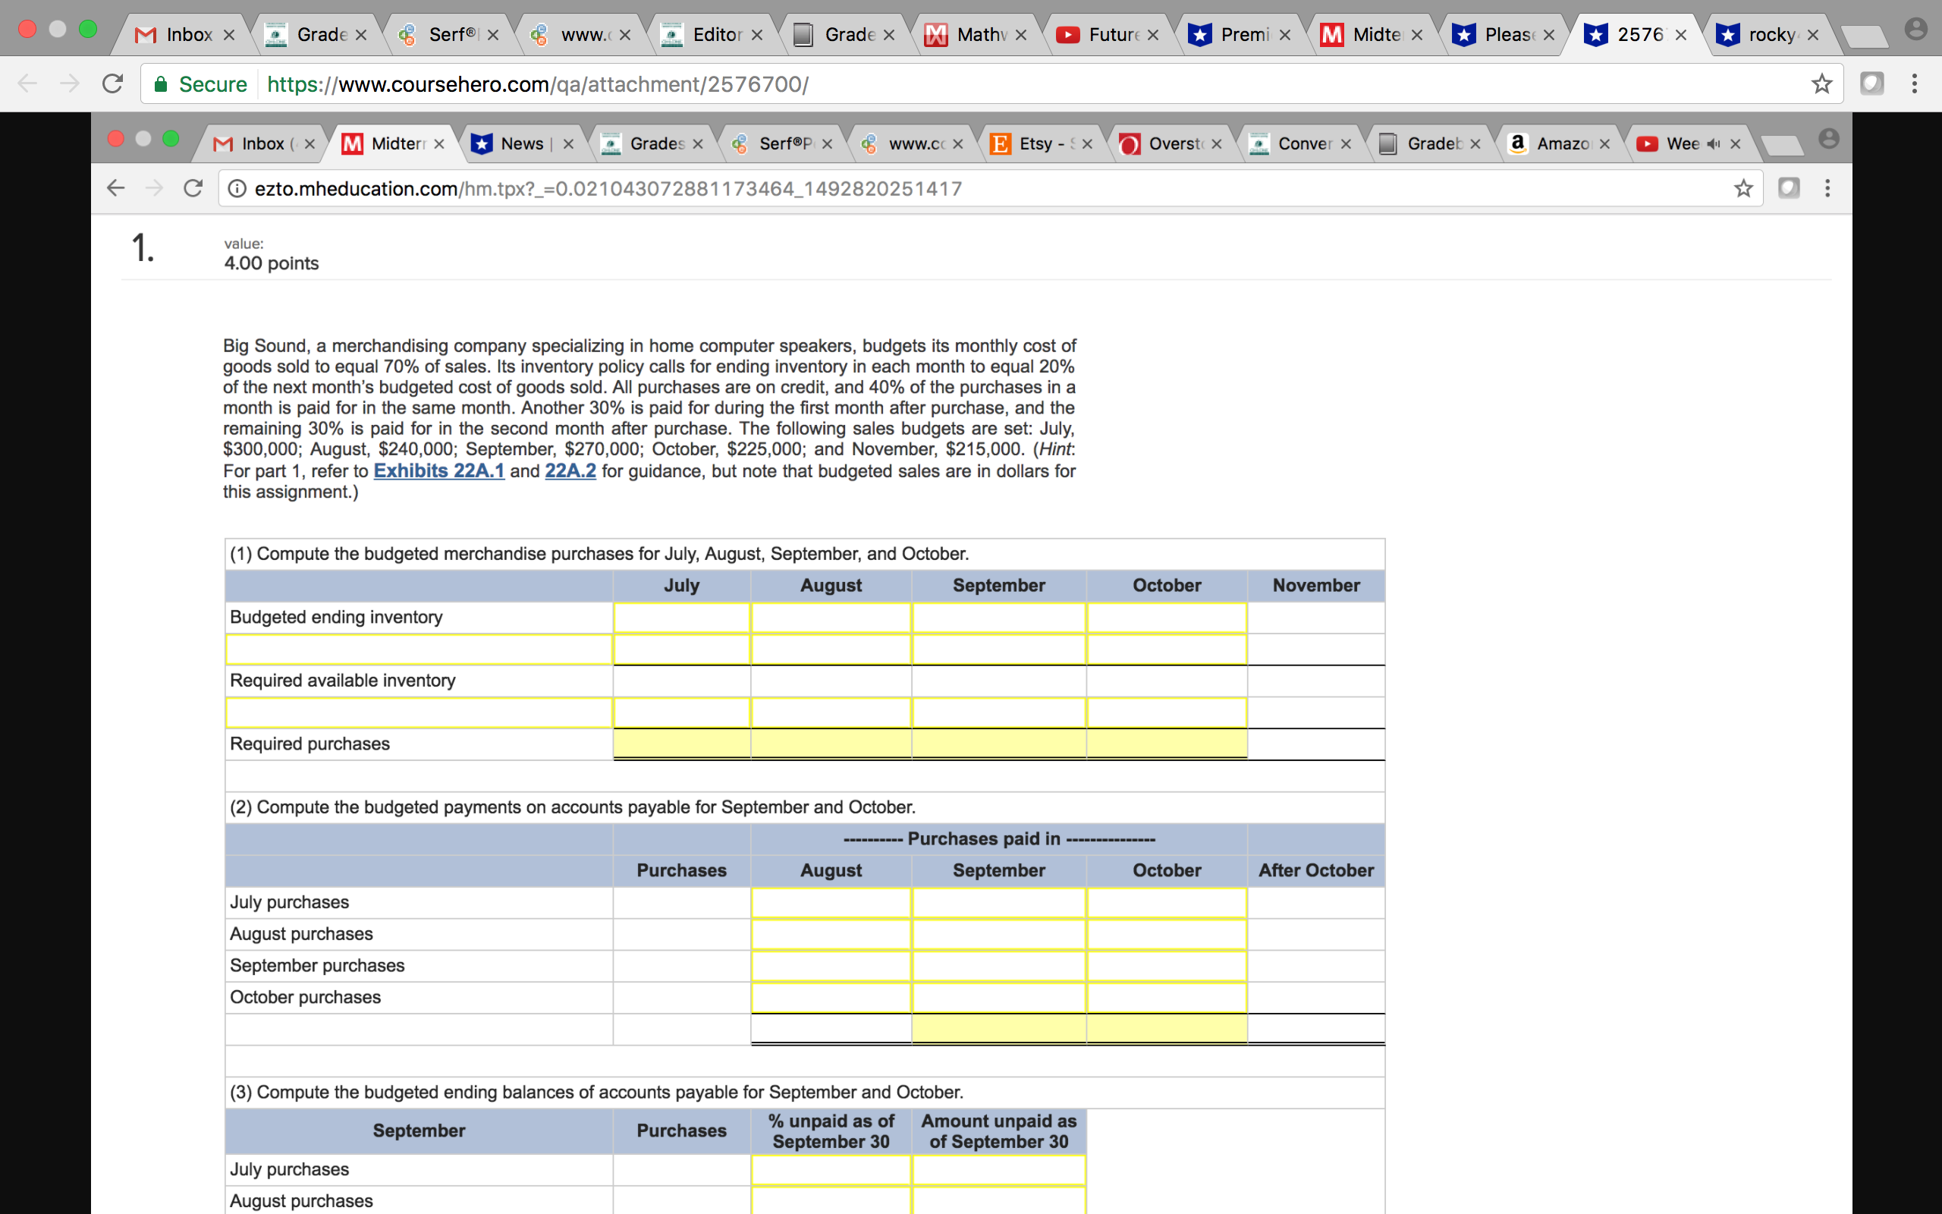Select blank row label under Budgeted ending inventory
This screenshot has height=1214, width=1942.
coord(419,649)
